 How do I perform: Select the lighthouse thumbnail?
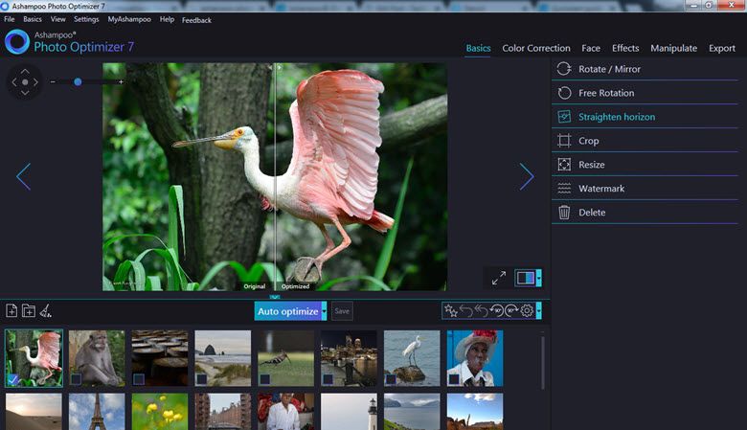click(349, 412)
